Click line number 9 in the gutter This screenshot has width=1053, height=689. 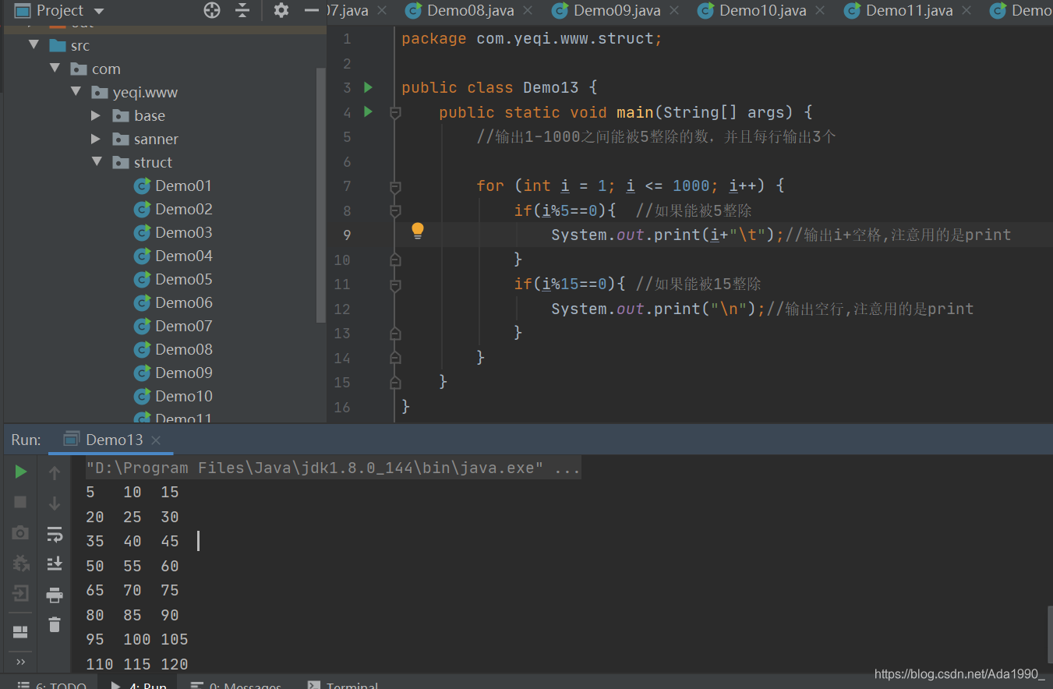point(346,235)
